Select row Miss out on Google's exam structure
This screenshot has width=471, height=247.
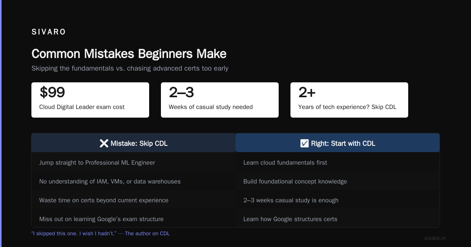[x=133, y=219]
